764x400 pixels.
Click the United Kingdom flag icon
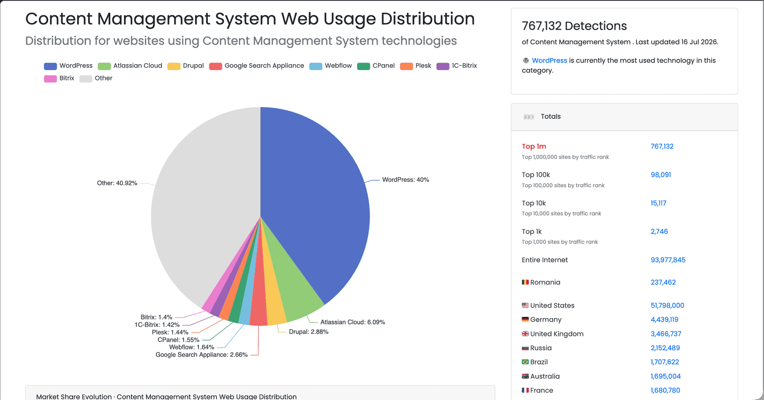coord(525,334)
